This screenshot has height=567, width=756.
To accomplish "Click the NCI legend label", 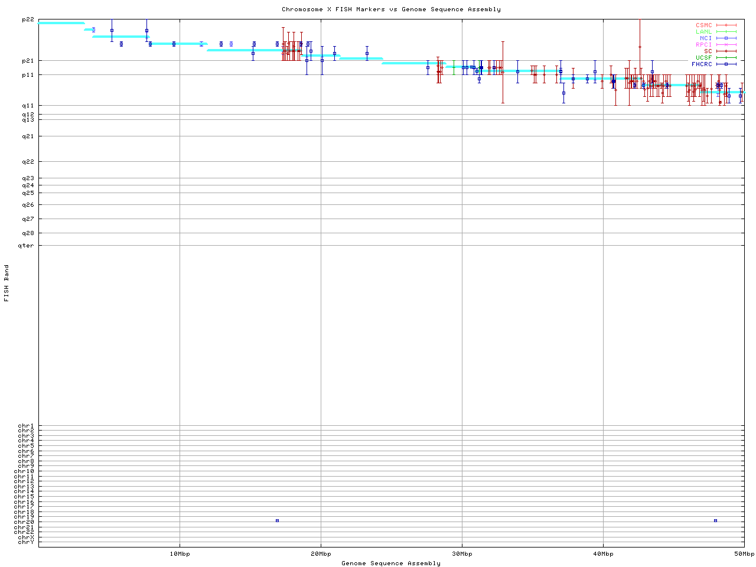I will (x=706, y=38).
